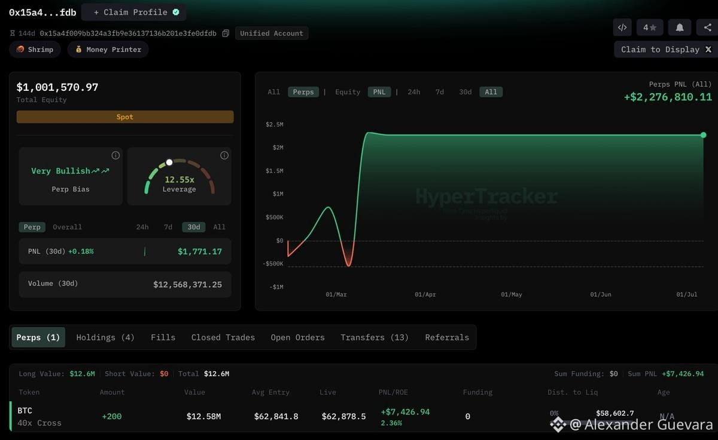Click the leverage gauge indicator
Screen dimensions: 718x440
coord(169,162)
